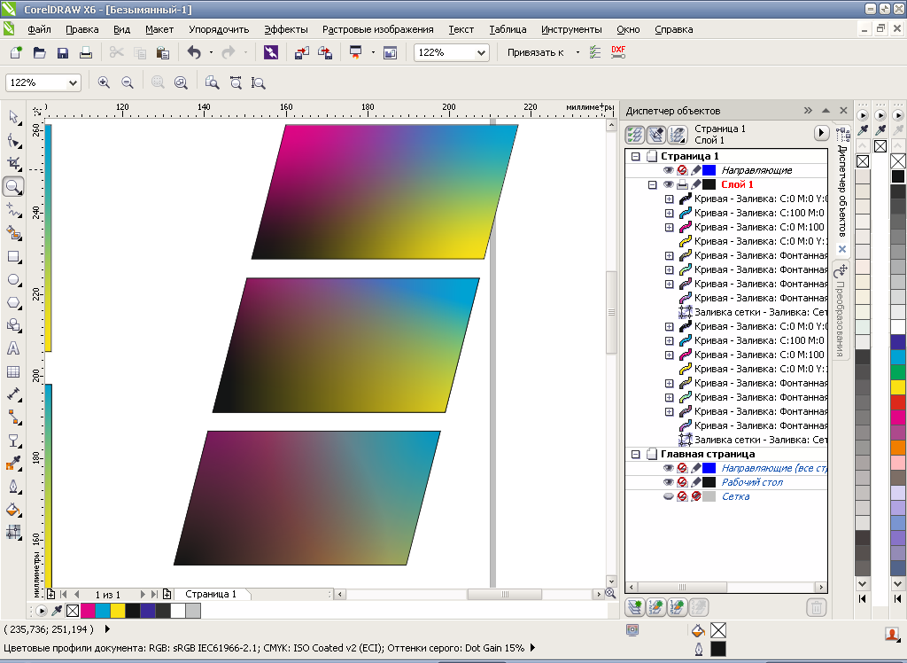Screen dimensions: 907x663
Task: Pick the cyan swatch in document palette
Action: [x=103, y=611]
